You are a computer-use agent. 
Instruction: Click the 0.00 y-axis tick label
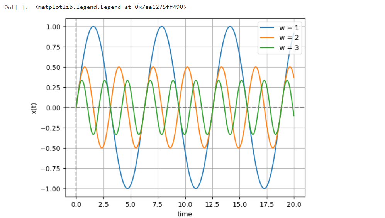click(53, 108)
